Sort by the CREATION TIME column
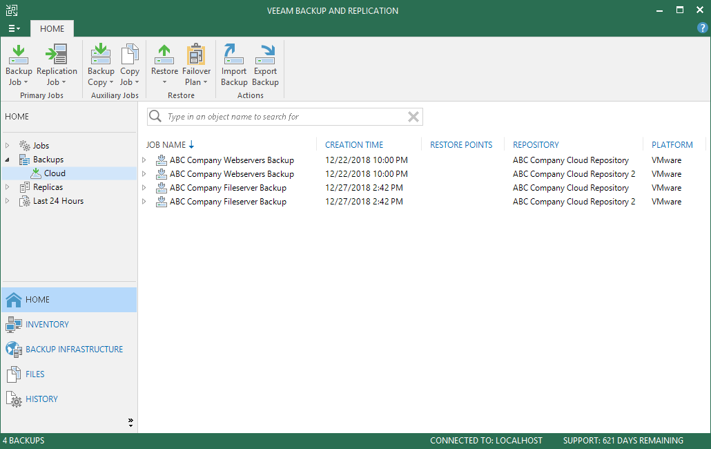 pos(354,144)
